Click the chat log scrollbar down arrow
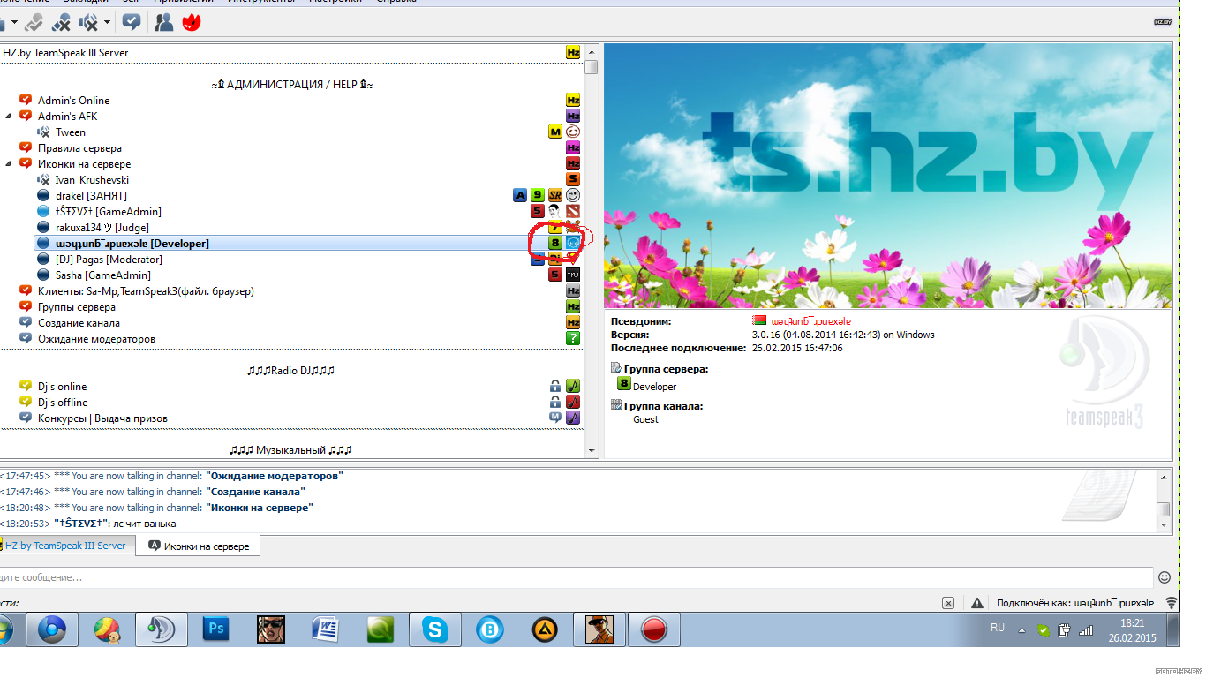Screen dimensions: 1206x678 click(x=1164, y=524)
